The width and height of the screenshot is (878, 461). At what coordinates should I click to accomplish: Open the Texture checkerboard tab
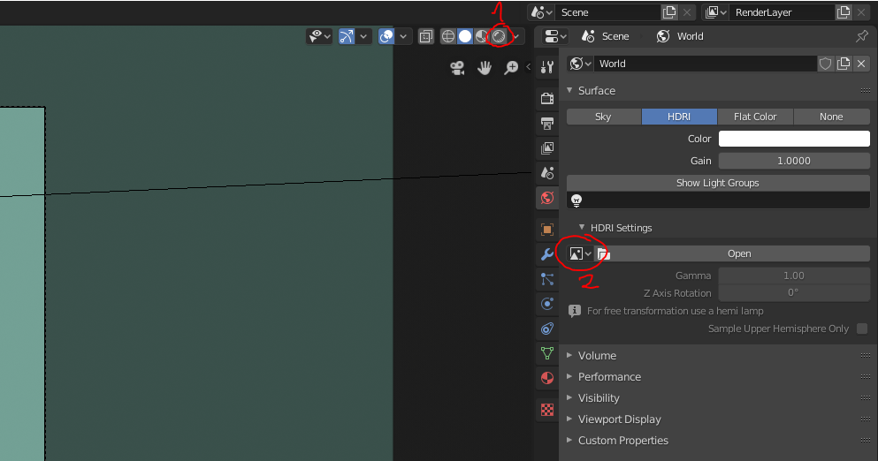point(547,410)
